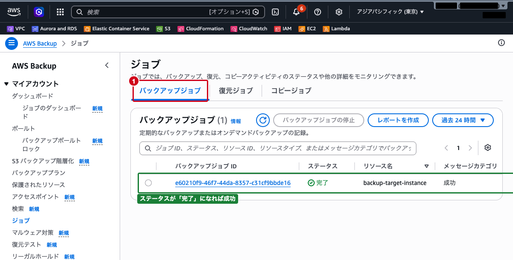
Task: Launch the CloudShell terminal icon
Action: 276,12
